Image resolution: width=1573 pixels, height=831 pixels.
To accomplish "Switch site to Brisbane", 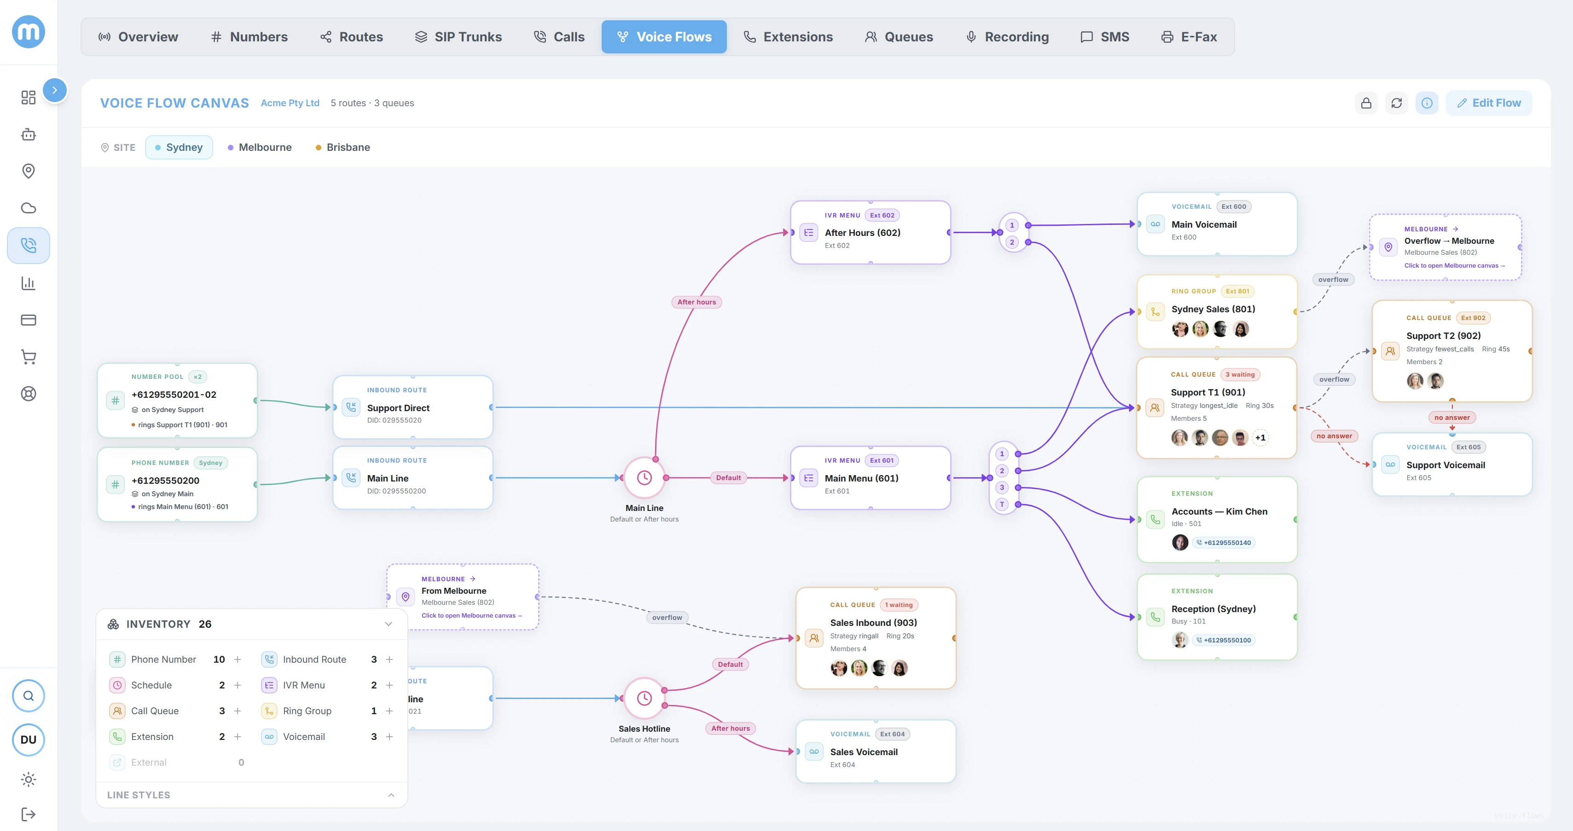I will point(342,147).
